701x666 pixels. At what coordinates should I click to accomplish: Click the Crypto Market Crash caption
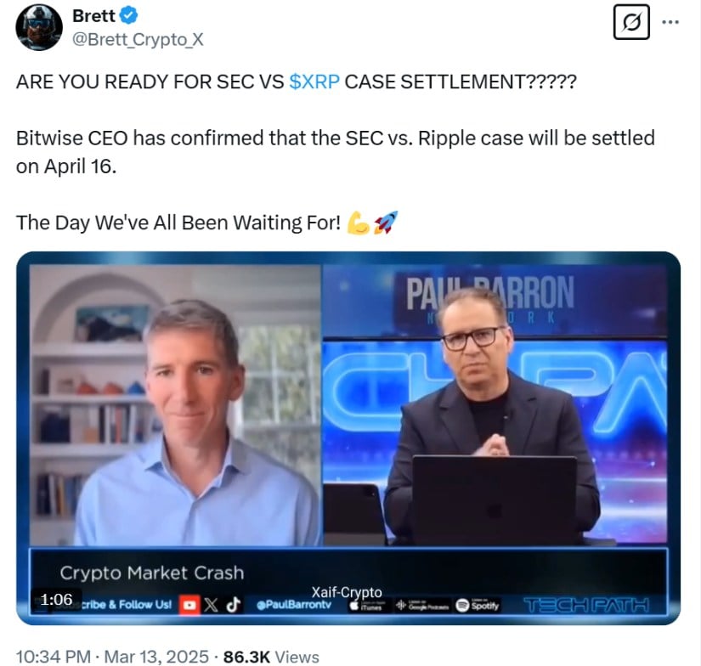point(152,573)
